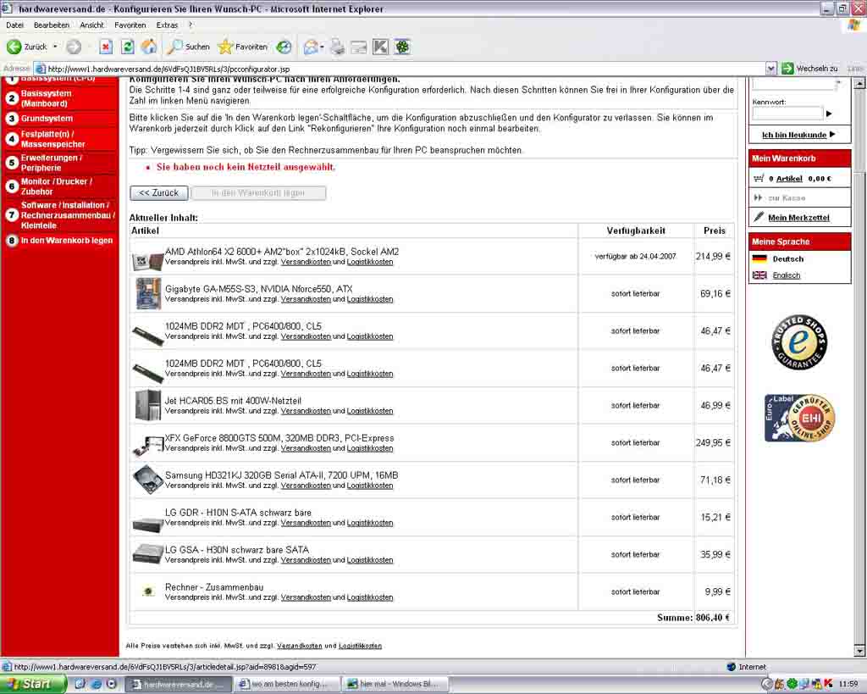867x694 pixels.
Task: Open the Back button history dropdown arrow
Action: pos(55,47)
